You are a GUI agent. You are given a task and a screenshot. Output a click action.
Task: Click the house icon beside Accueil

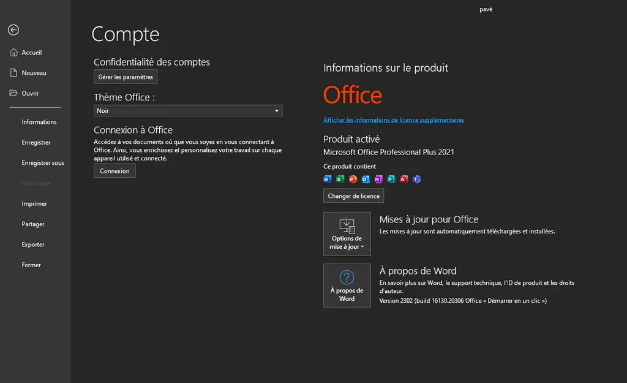(x=13, y=53)
